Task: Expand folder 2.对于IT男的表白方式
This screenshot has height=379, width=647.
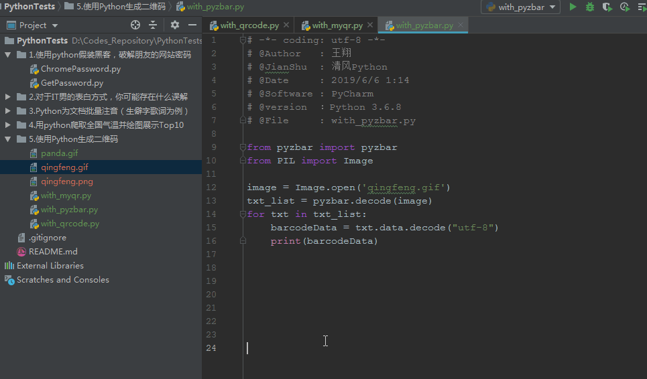Action: [8, 97]
